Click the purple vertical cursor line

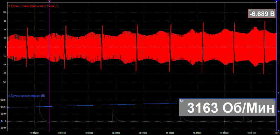(x=49, y=66)
